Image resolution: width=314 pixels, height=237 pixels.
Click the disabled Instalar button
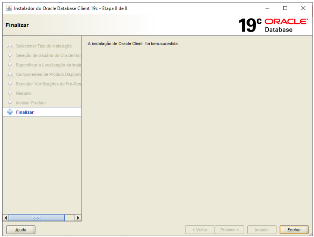(262, 230)
